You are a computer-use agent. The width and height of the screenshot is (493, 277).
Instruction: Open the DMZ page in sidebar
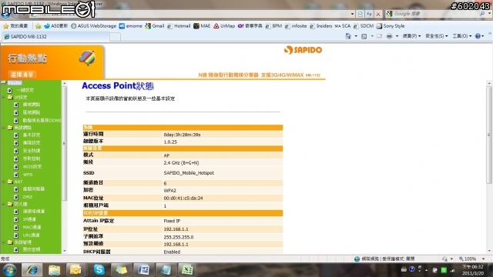tap(28, 197)
